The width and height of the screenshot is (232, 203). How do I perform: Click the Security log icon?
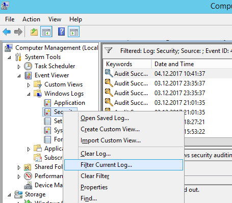point(47,112)
